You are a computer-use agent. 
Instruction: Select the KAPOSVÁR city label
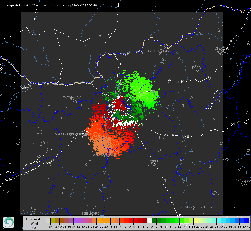click(31, 211)
